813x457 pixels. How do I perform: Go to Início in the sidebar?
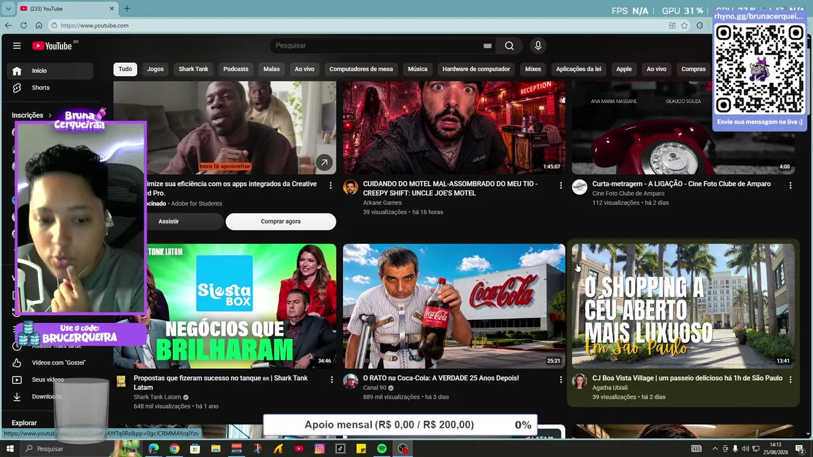coord(51,71)
